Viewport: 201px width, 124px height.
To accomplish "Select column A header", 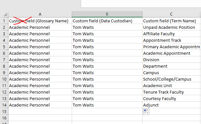I will coord(40,14).
